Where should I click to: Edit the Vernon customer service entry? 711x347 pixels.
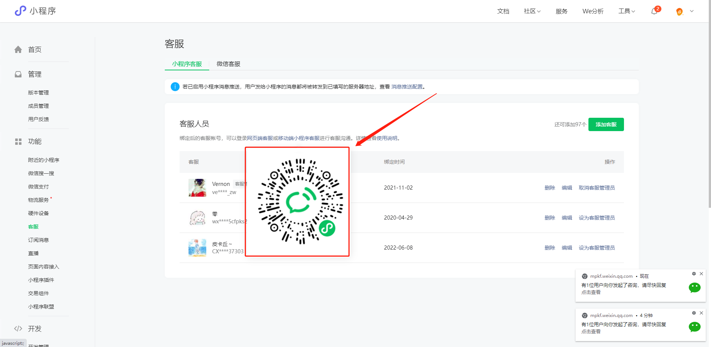tap(567, 188)
